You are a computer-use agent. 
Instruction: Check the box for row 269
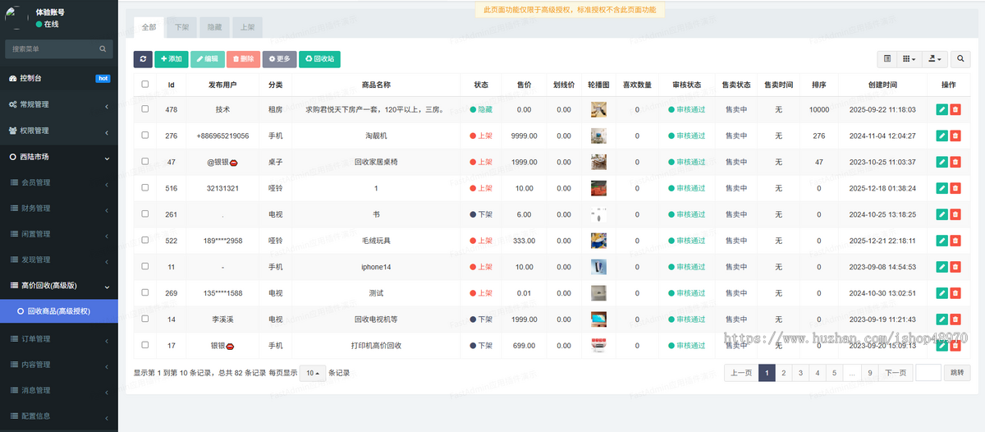click(145, 292)
